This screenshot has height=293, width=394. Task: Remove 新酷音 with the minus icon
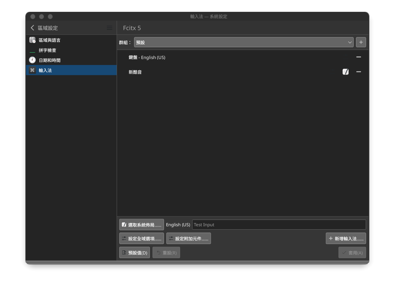(359, 72)
